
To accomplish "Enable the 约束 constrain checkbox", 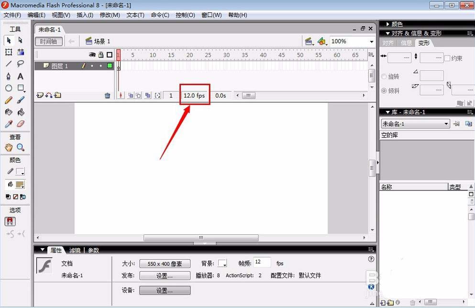I will pos(447,58).
